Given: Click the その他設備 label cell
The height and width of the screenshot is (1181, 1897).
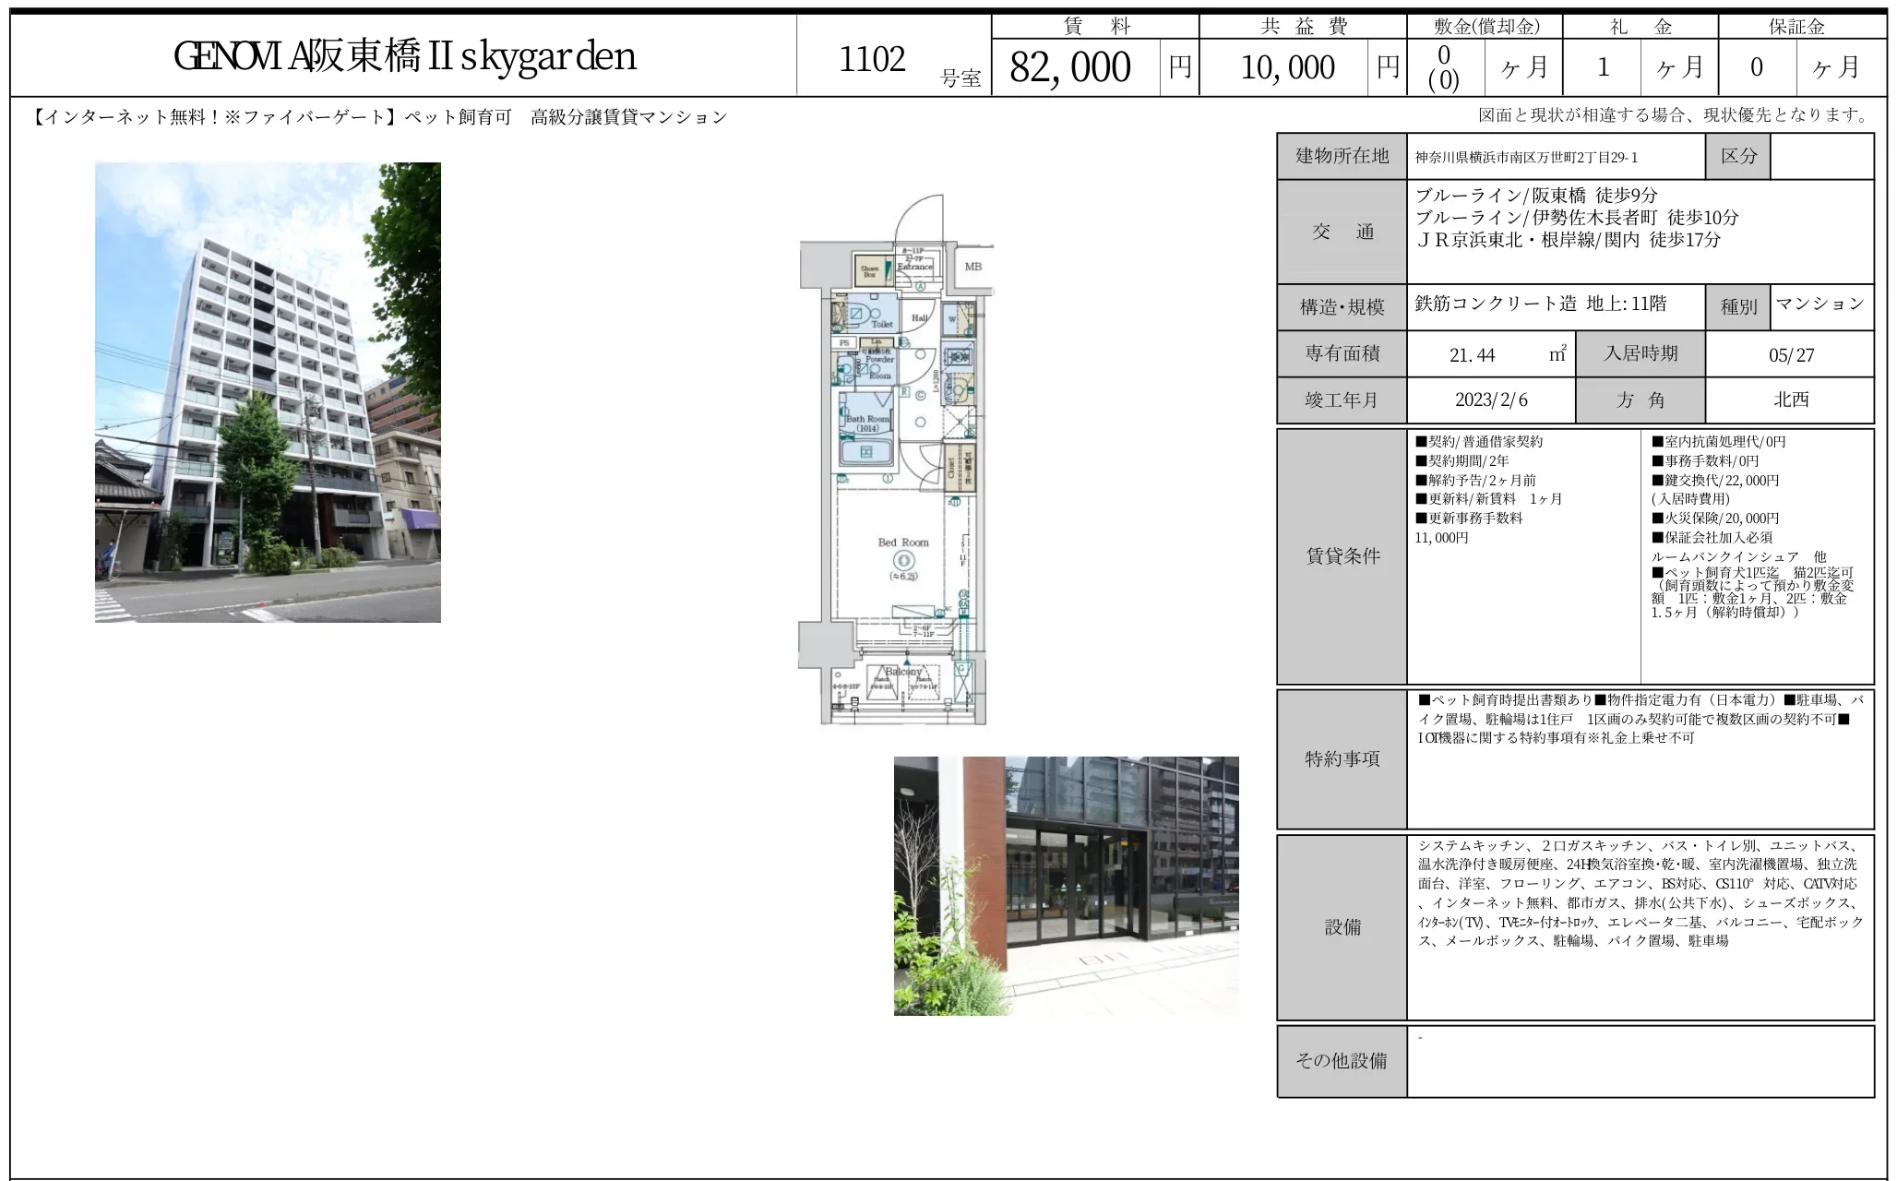Looking at the screenshot, I should tap(1342, 1061).
